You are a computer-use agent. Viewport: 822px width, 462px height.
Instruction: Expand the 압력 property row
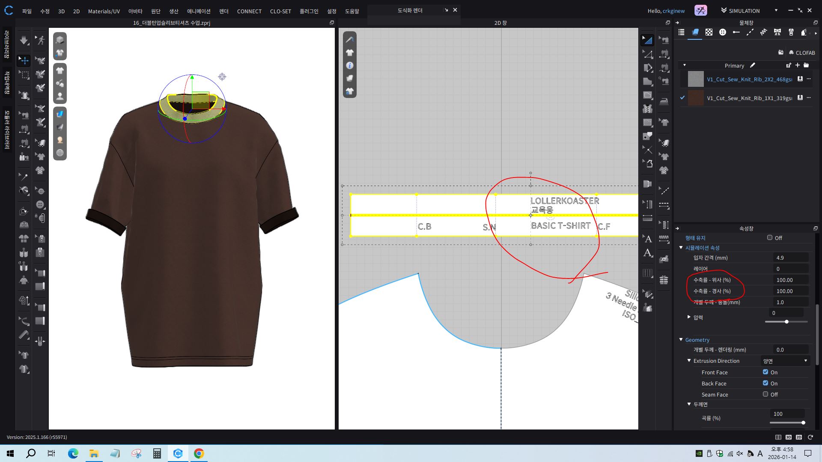point(689,317)
